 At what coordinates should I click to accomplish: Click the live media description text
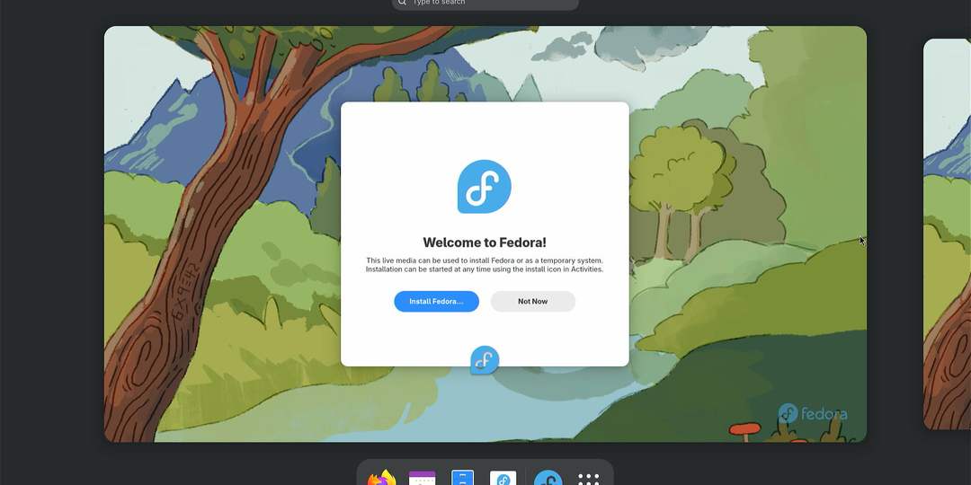click(485, 265)
